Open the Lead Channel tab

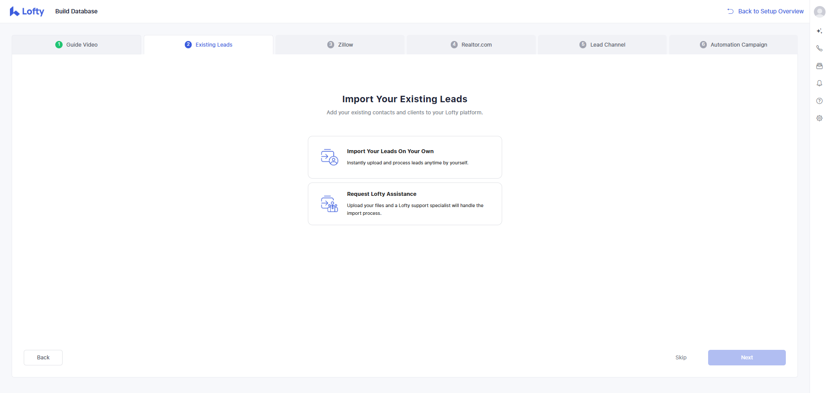pyautogui.click(x=602, y=45)
